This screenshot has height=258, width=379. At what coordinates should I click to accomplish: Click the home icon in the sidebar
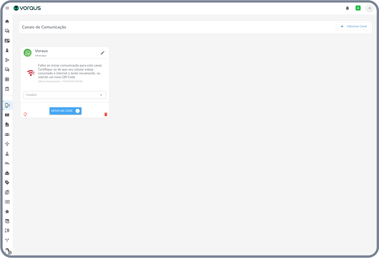[7, 22]
